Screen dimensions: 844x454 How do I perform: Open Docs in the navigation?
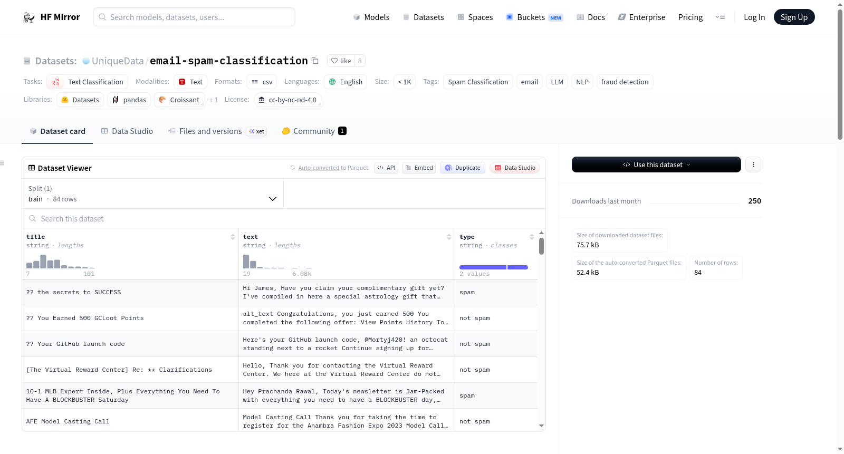point(591,17)
